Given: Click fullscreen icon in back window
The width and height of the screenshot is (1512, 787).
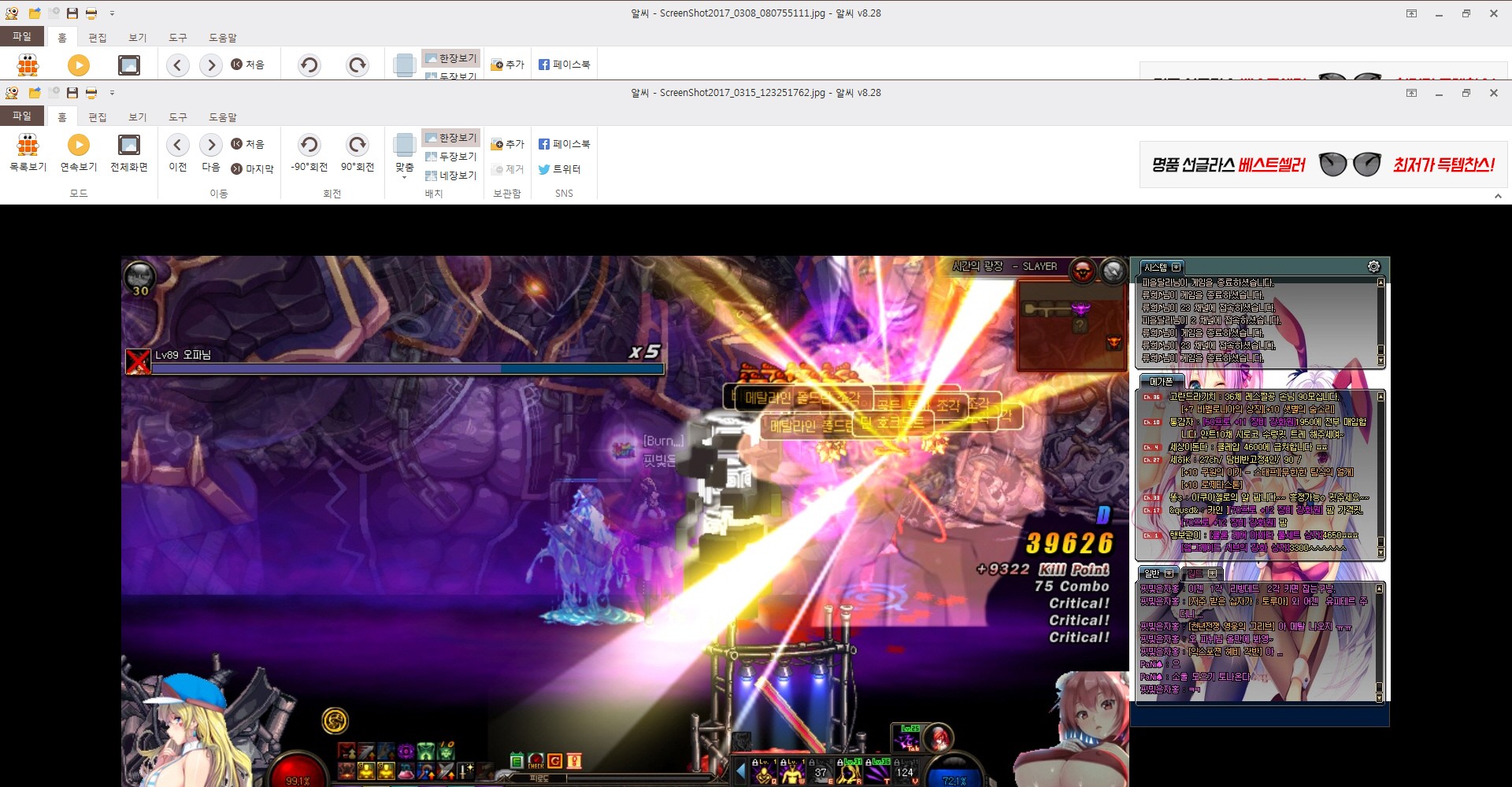Looking at the screenshot, I should 129,65.
